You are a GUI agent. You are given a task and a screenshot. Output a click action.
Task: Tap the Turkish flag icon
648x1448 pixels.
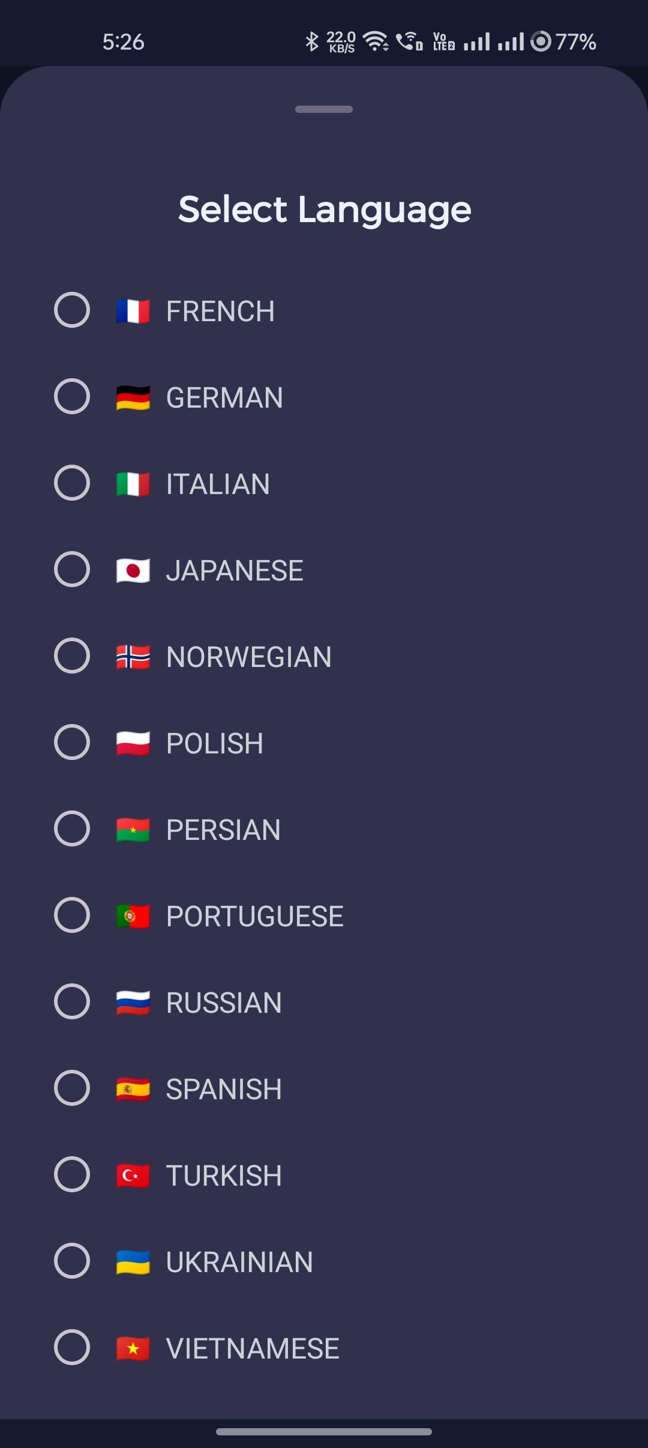133,1175
